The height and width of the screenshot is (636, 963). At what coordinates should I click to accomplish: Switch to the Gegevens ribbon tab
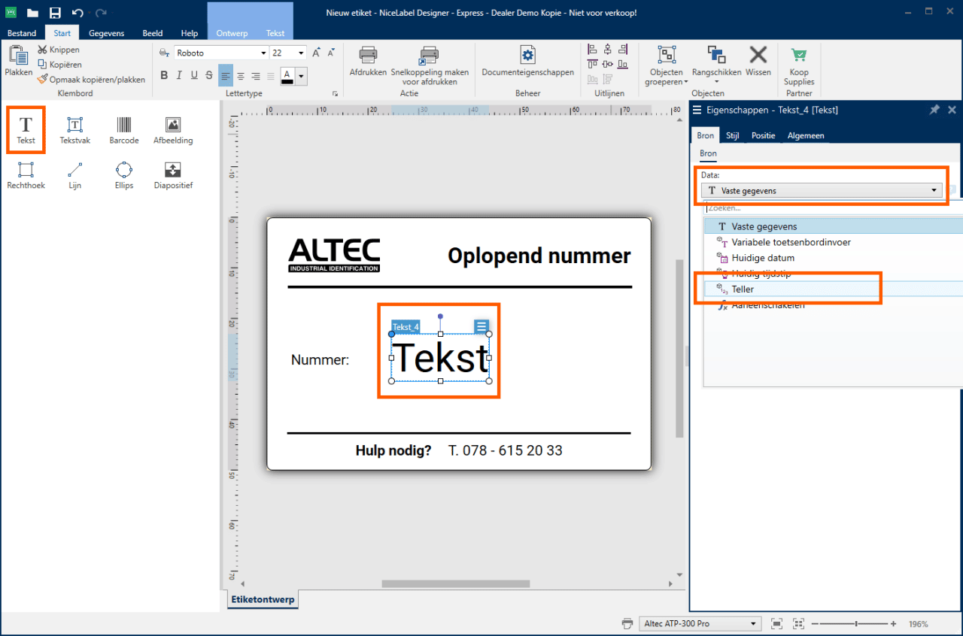pos(106,33)
